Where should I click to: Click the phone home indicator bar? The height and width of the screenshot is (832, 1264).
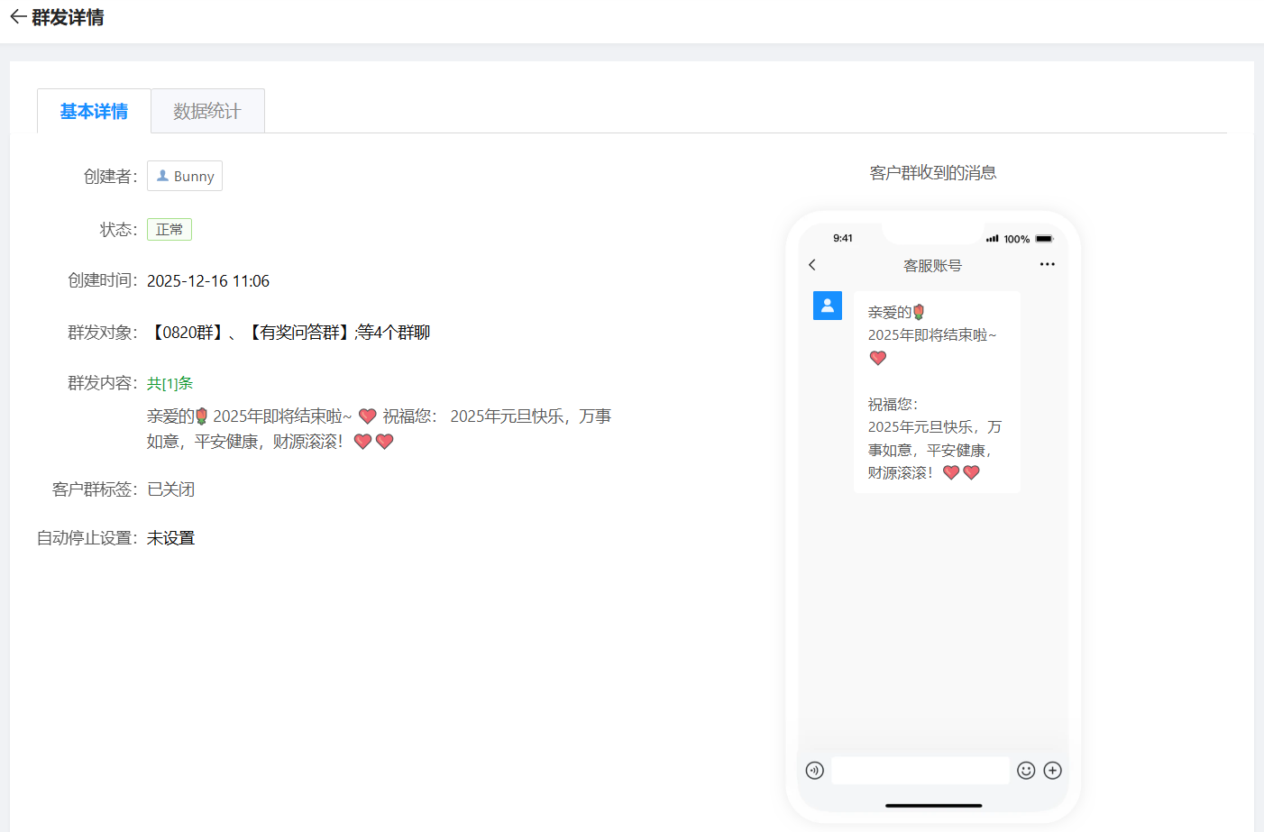click(x=933, y=805)
